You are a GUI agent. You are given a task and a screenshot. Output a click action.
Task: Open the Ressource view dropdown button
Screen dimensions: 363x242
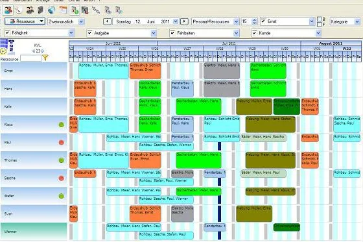25,21
